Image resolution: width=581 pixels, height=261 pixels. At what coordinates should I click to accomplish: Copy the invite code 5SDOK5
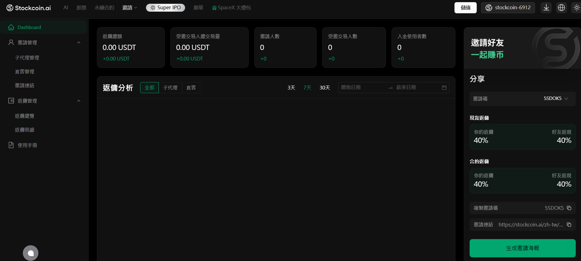coord(569,208)
